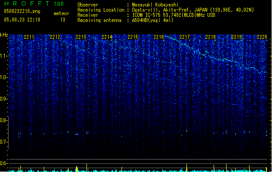Click the 1.1 frequency axis label
This screenshot has width=272, height=172.
(4, 56)
